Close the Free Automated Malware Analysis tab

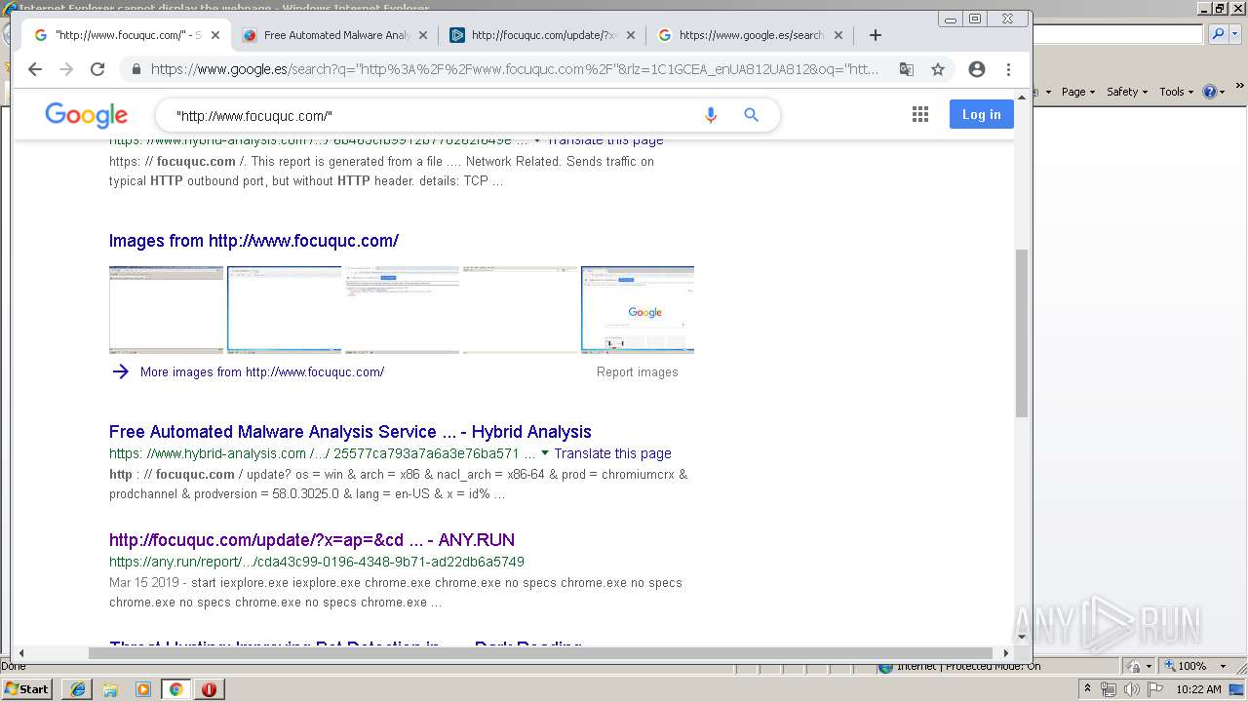click(423, 35)
